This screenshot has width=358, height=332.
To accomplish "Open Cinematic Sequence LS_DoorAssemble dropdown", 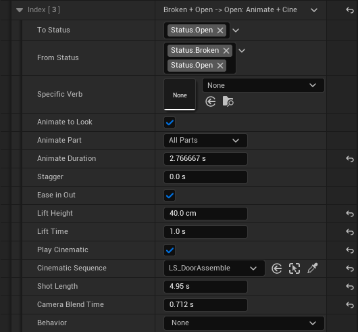I will [x=214, y=268].
